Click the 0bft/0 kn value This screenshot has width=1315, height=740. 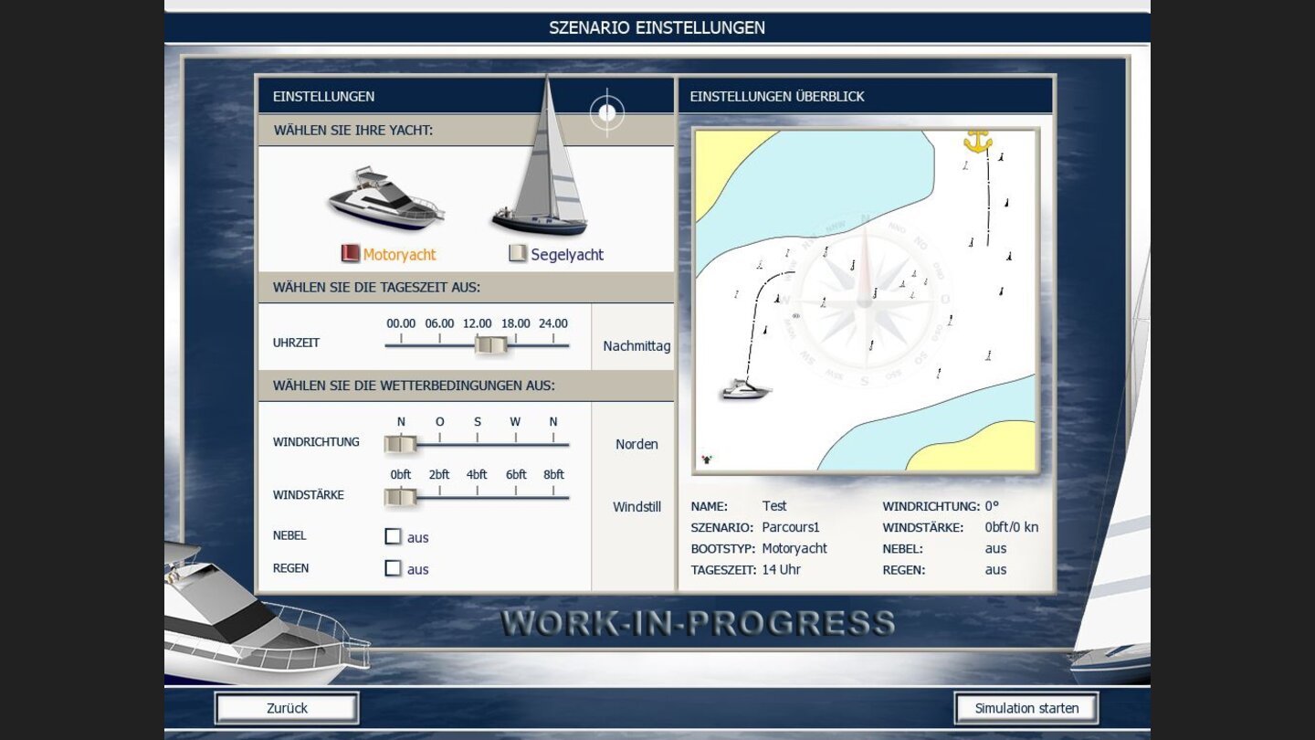(1012, 527)
